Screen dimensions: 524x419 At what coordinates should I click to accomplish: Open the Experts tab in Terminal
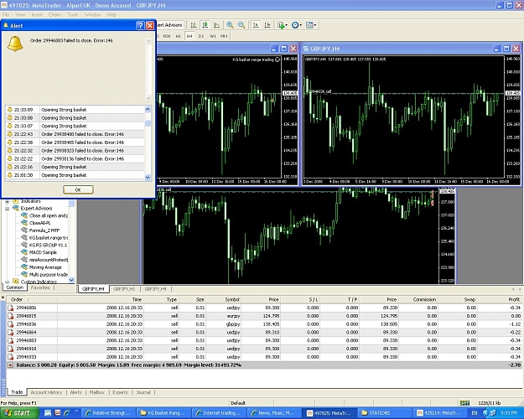click(x=120, y=392)
